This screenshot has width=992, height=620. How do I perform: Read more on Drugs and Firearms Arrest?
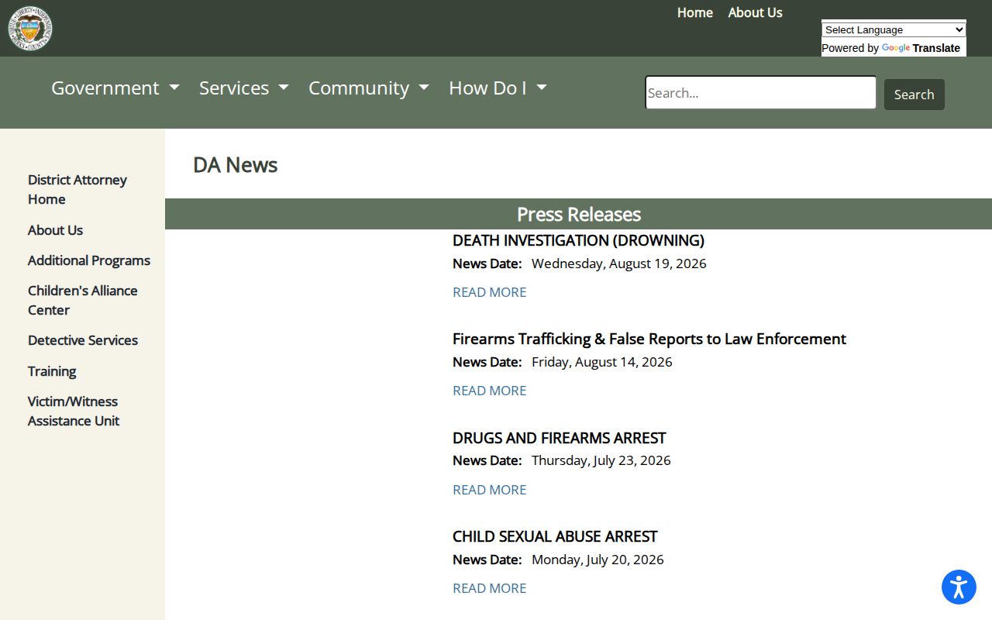pos(489,490)
